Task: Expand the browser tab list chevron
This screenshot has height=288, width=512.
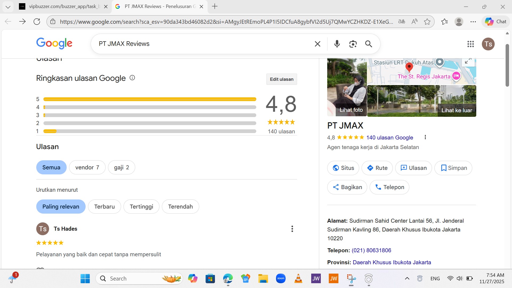Action: click(8, 7)
